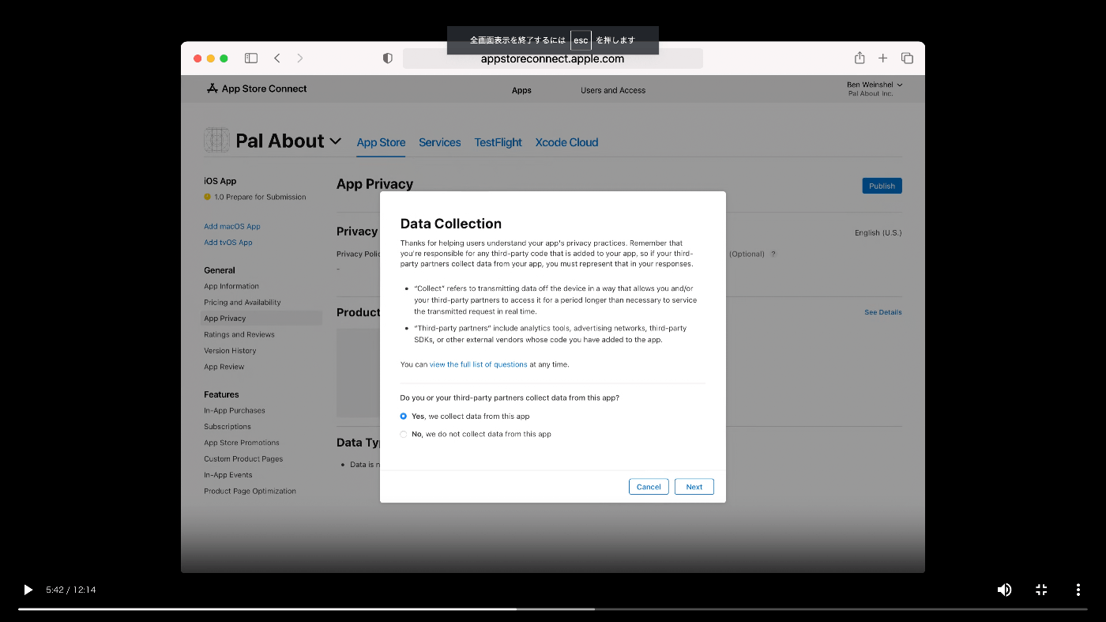Screen dimensions: 1106x622
Task: Open In-App Events
Action: tap(228, 475)
